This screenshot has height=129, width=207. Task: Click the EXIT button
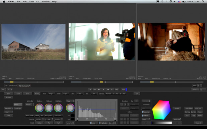point(8,94)
